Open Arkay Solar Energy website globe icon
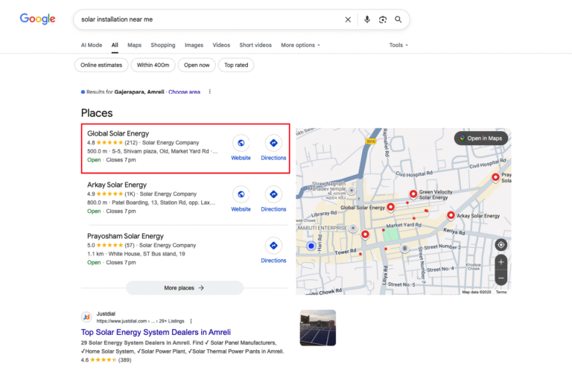 tap(241, 194)
